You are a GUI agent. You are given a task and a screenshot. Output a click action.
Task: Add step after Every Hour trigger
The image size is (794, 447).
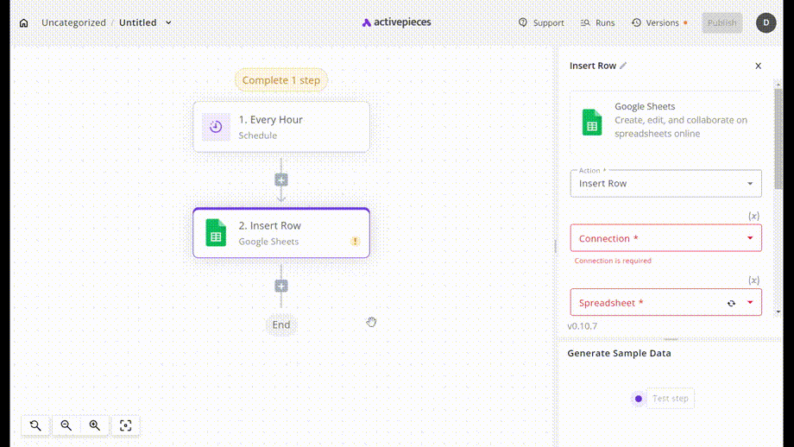(x=281, y=179)
